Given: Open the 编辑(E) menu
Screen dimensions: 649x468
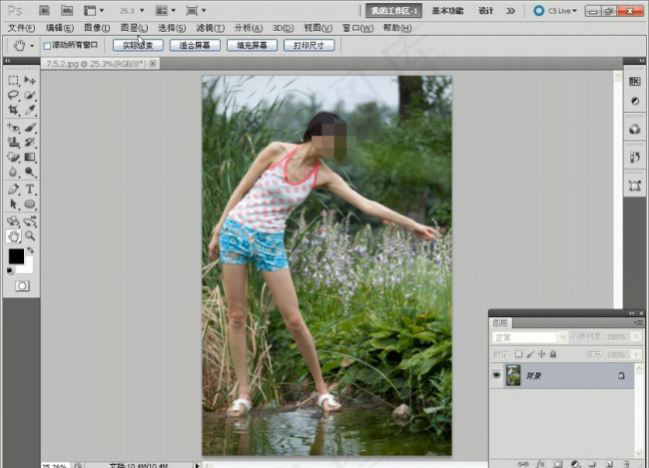Looking at the screenshot, I should 60,28.
